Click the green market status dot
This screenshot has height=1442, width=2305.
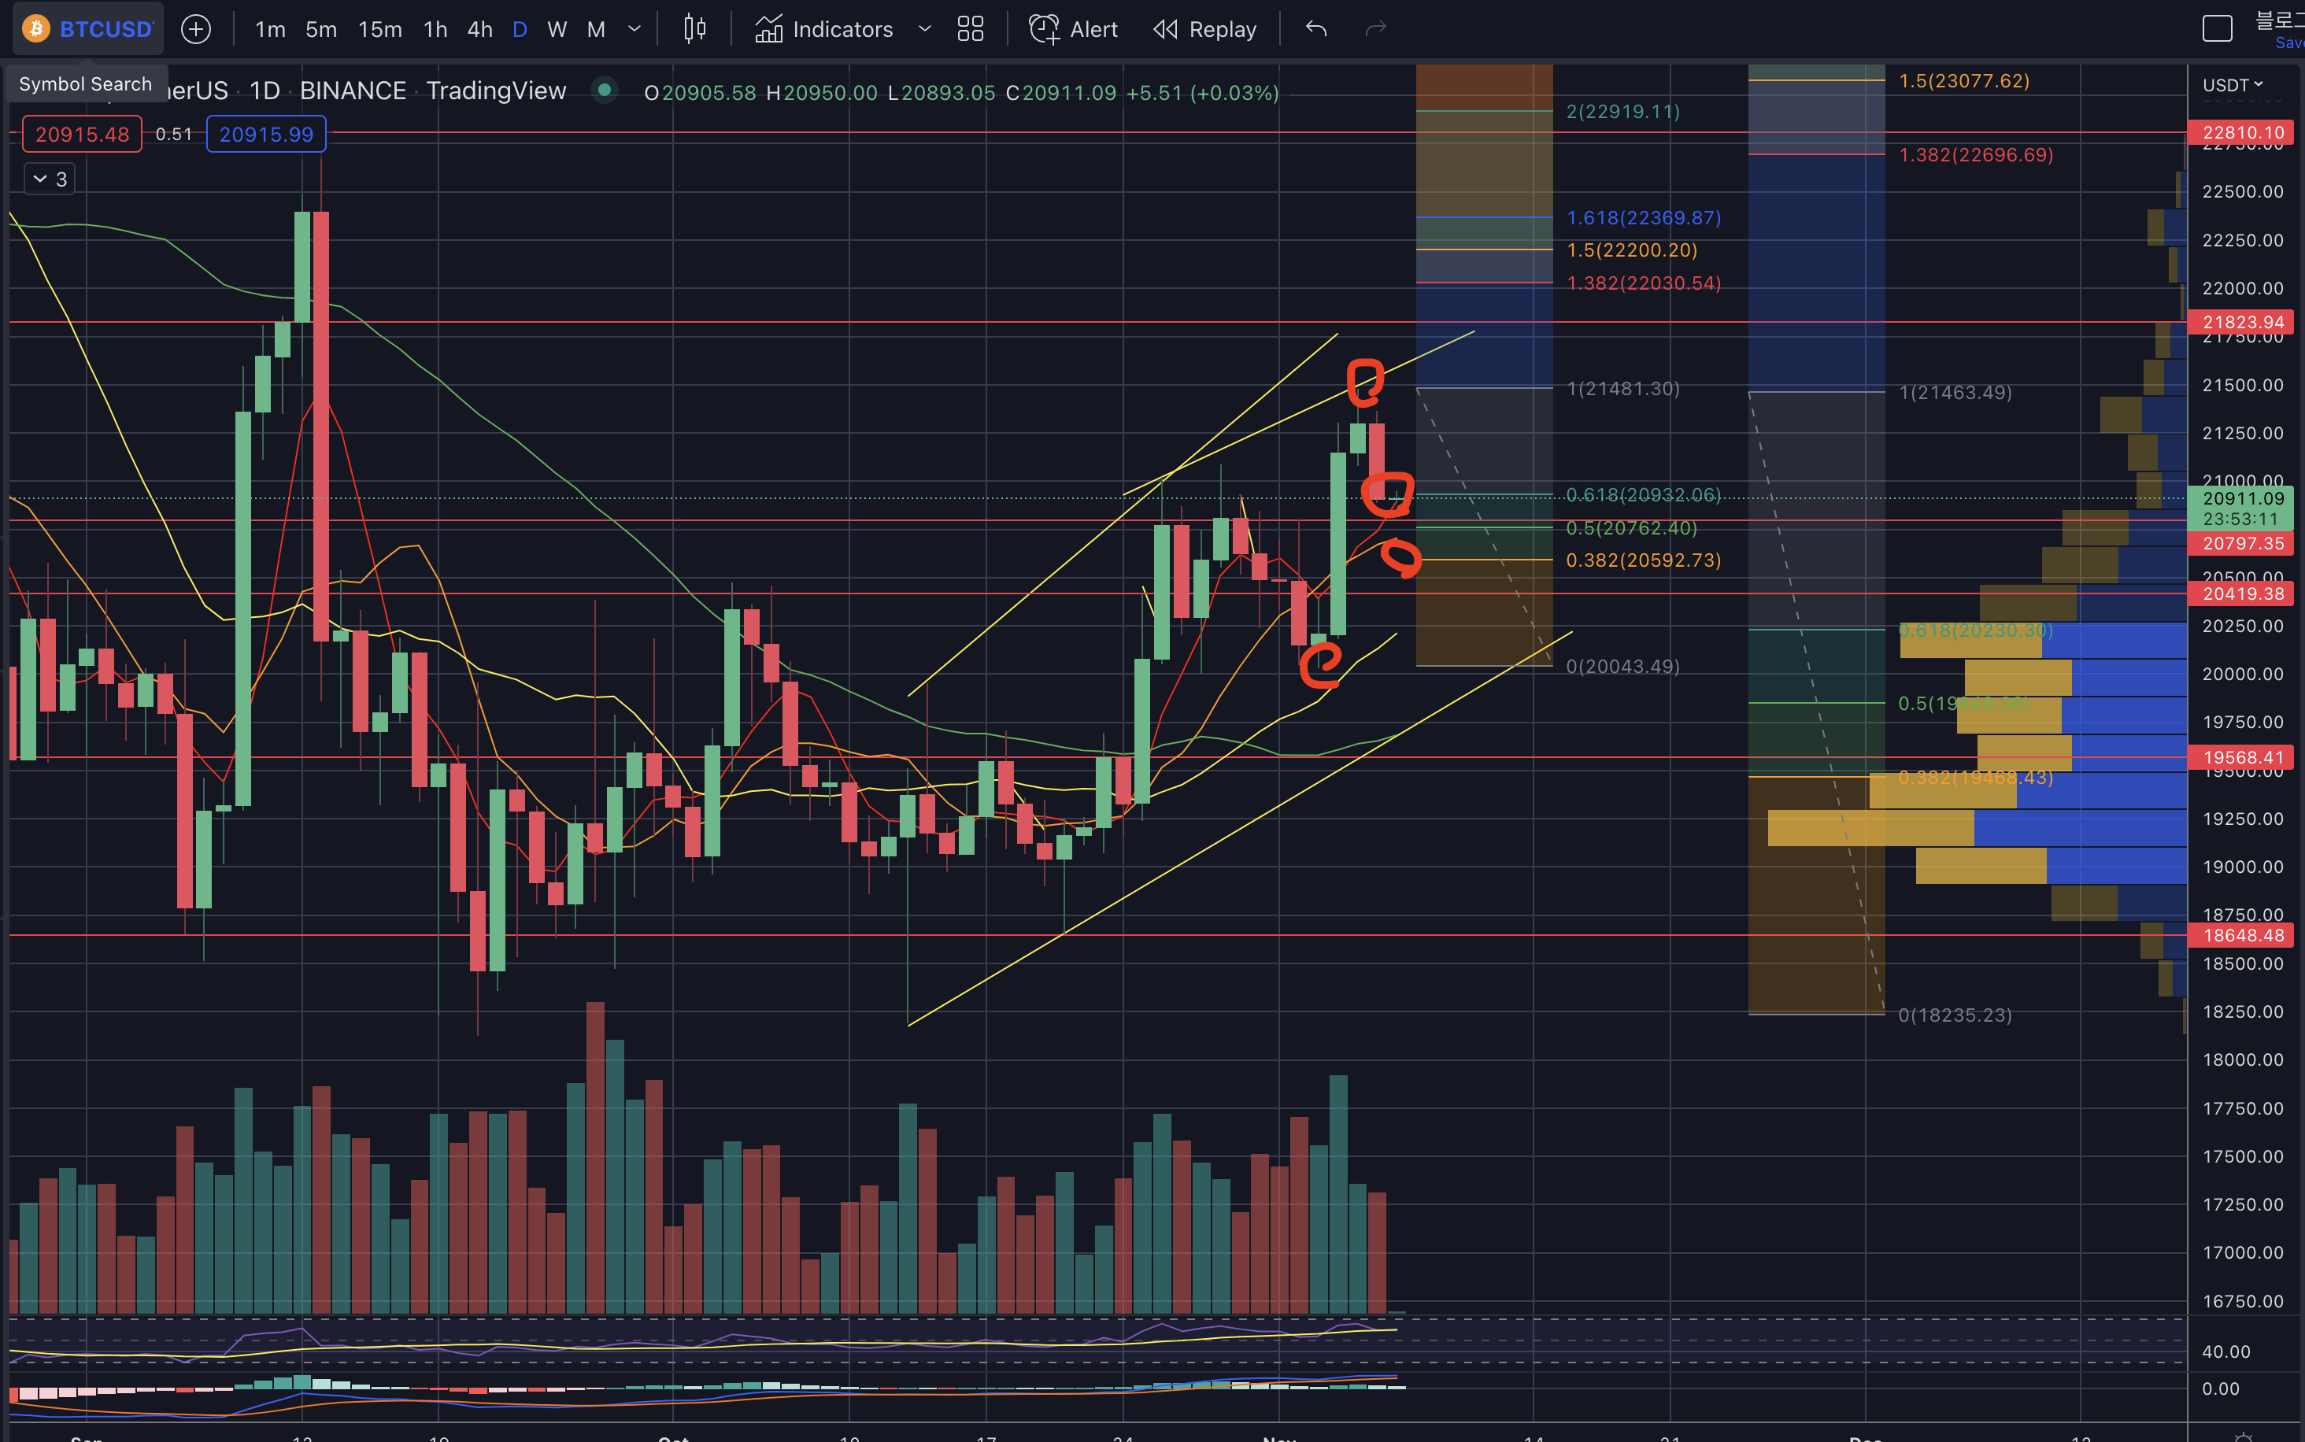(x=604, y=91)
